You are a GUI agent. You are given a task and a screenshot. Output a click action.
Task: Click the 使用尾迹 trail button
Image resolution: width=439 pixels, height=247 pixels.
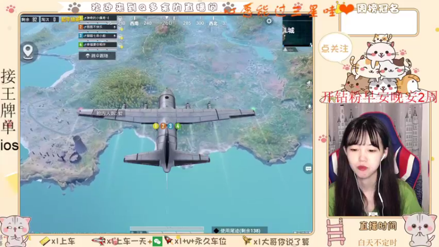tap(240, 231)
